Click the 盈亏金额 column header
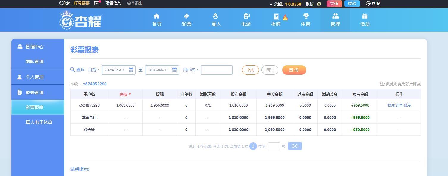The height and width of the screenshot is (176, 448). (360, 94)
